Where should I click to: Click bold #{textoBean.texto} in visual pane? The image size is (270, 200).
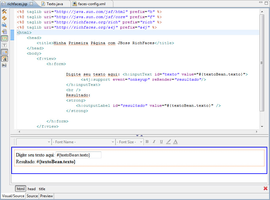[56, 162]
